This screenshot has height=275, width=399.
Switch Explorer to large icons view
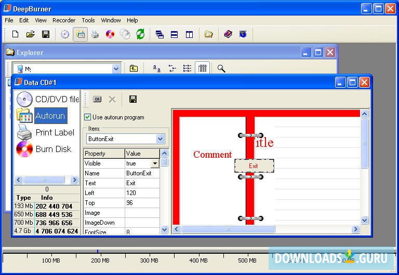tap(157, 68)
